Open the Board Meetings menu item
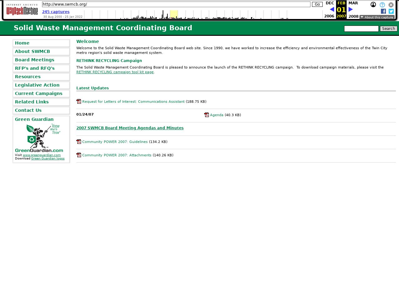Screen dimensions: 399x299 point(35,60)
